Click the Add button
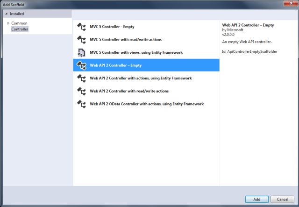 pyautogui.click(x=256, y=200)
